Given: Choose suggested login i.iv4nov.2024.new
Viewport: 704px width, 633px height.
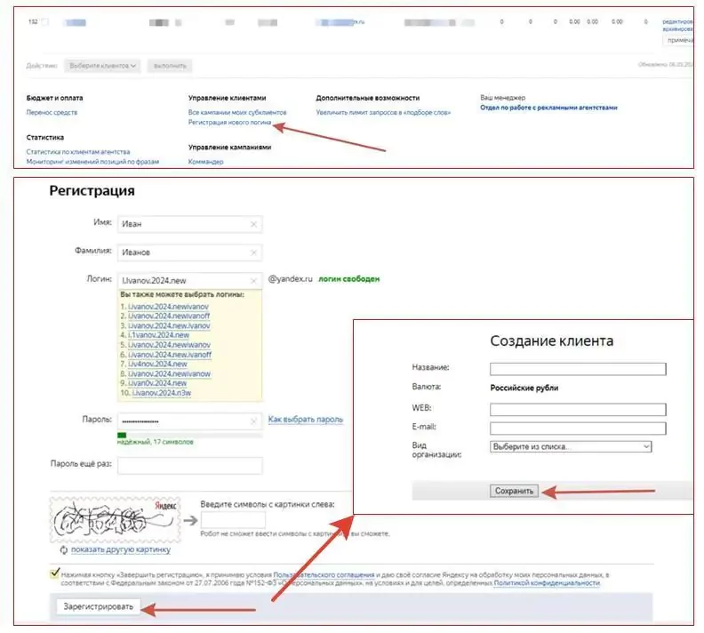Looking at the screenshot, I should point(157,365).
